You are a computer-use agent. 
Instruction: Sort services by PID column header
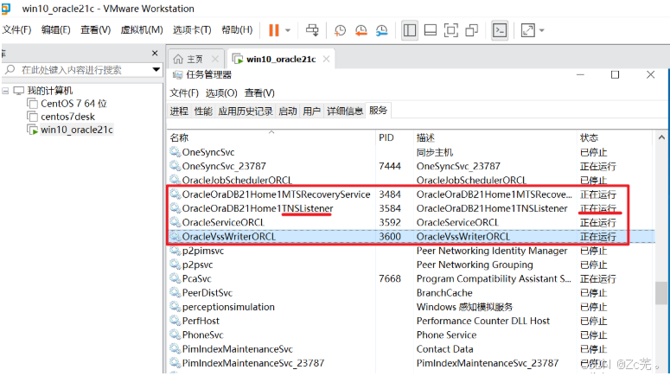tap(394, 137)
